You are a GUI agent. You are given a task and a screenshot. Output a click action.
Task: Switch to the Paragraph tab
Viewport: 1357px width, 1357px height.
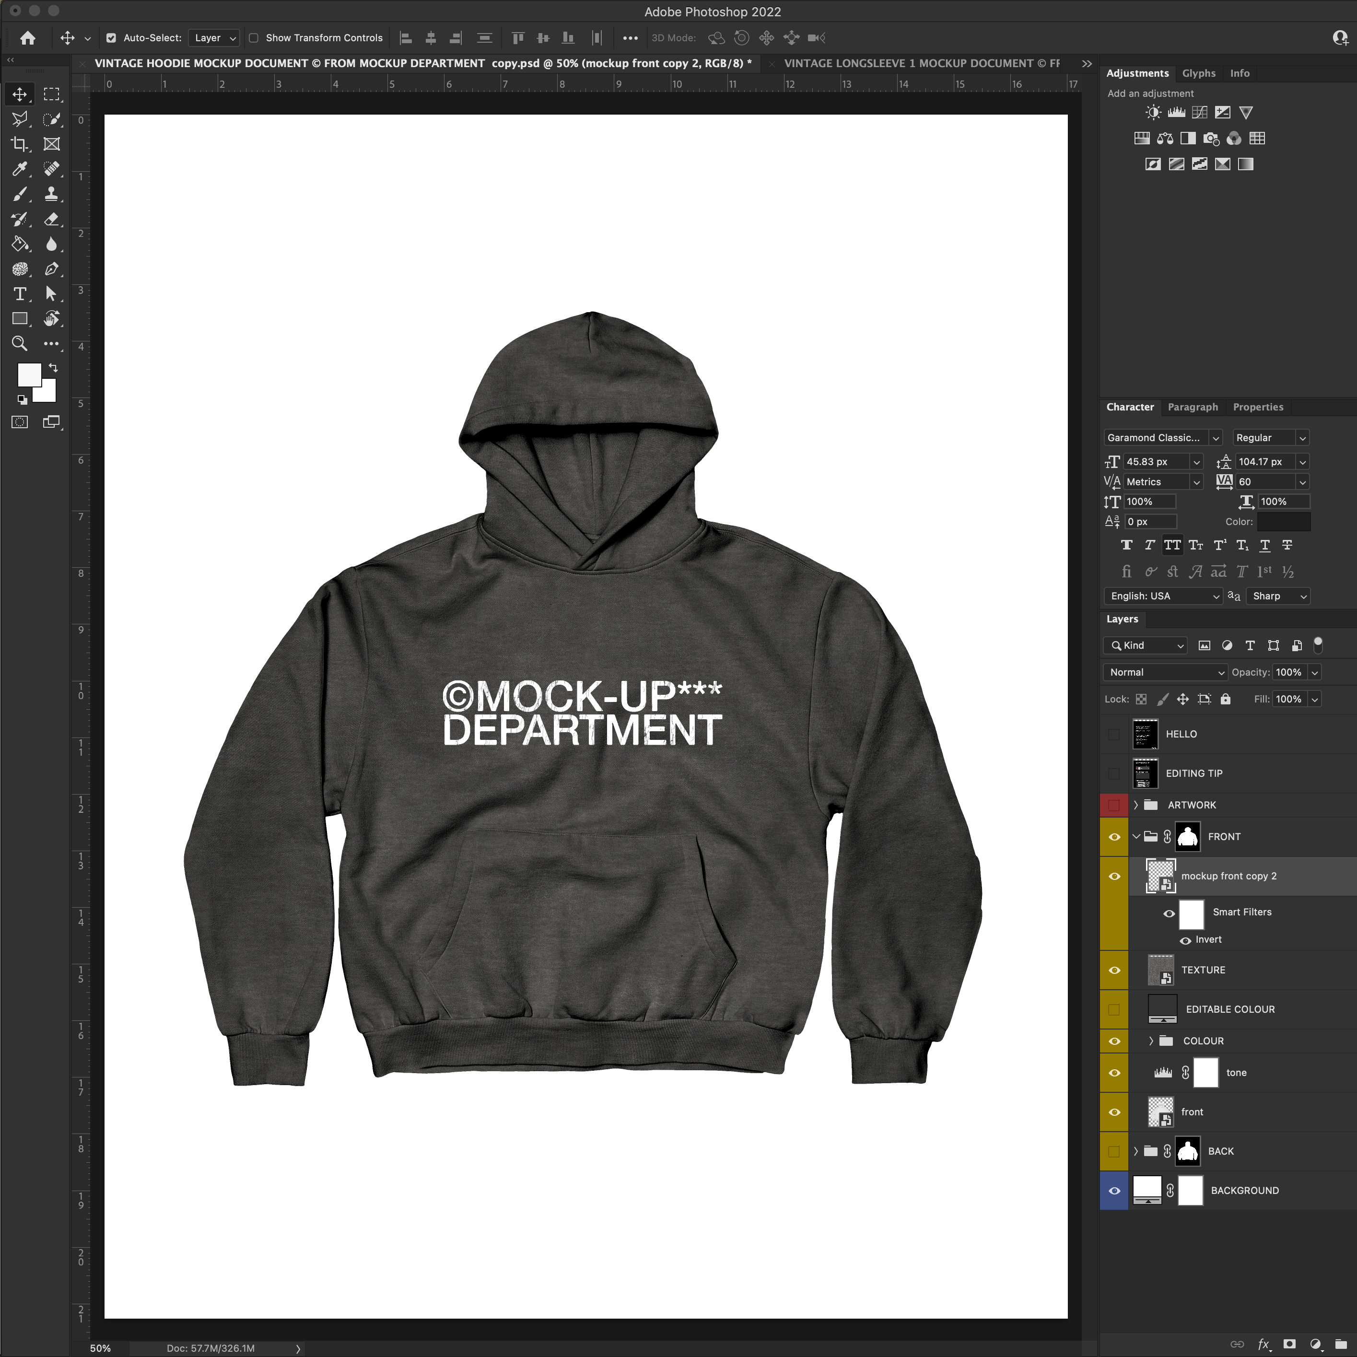tap(1192, 407)
